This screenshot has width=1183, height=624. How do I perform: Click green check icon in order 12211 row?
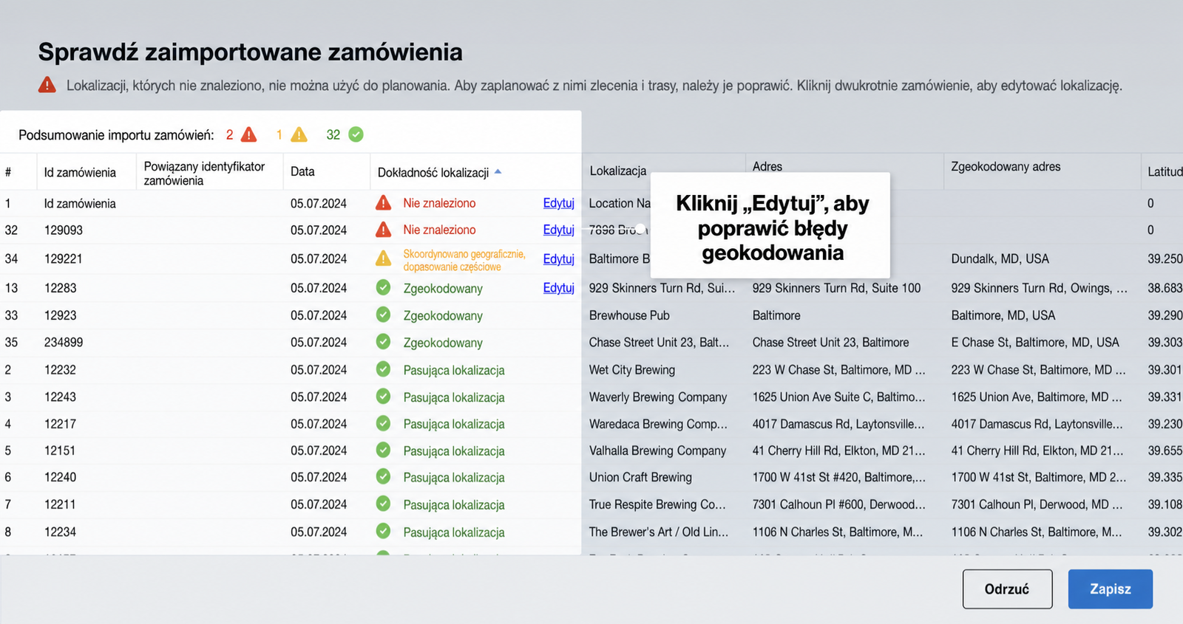[383, 504]
